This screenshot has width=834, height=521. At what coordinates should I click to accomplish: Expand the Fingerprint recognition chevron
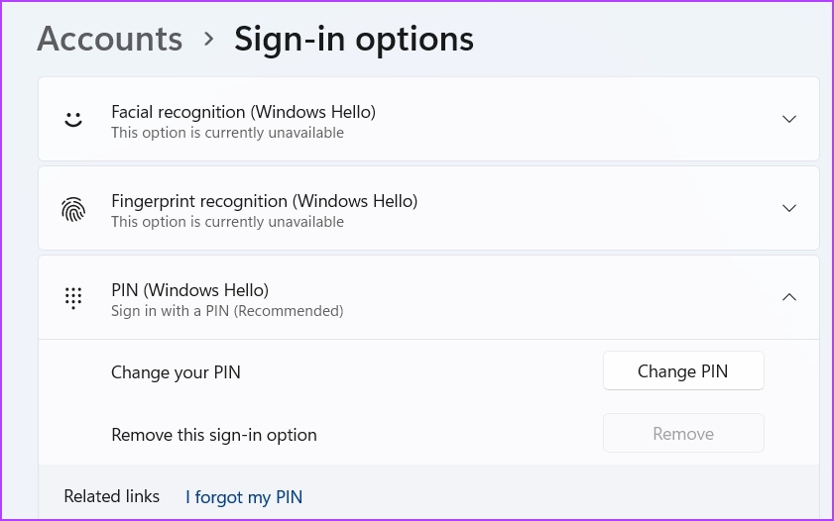789,208
